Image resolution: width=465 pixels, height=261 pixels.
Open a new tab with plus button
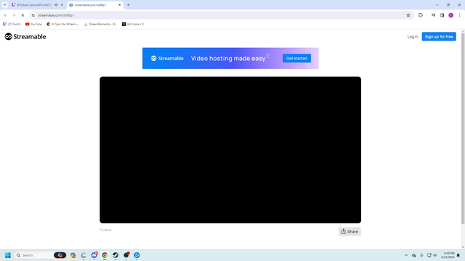tap(128, 5)
